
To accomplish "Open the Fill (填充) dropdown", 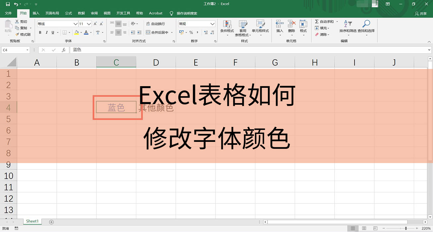I will point(322,28).
